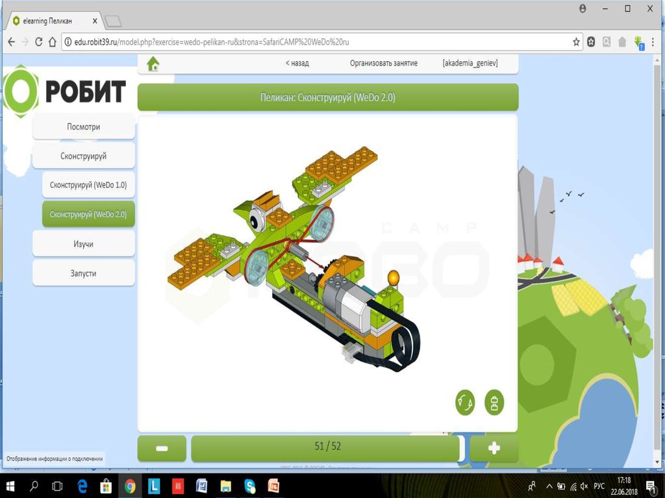The height and width of the screenshot is (498, 665).
Task: Click the '< назад' link
Action: point(297,64)
